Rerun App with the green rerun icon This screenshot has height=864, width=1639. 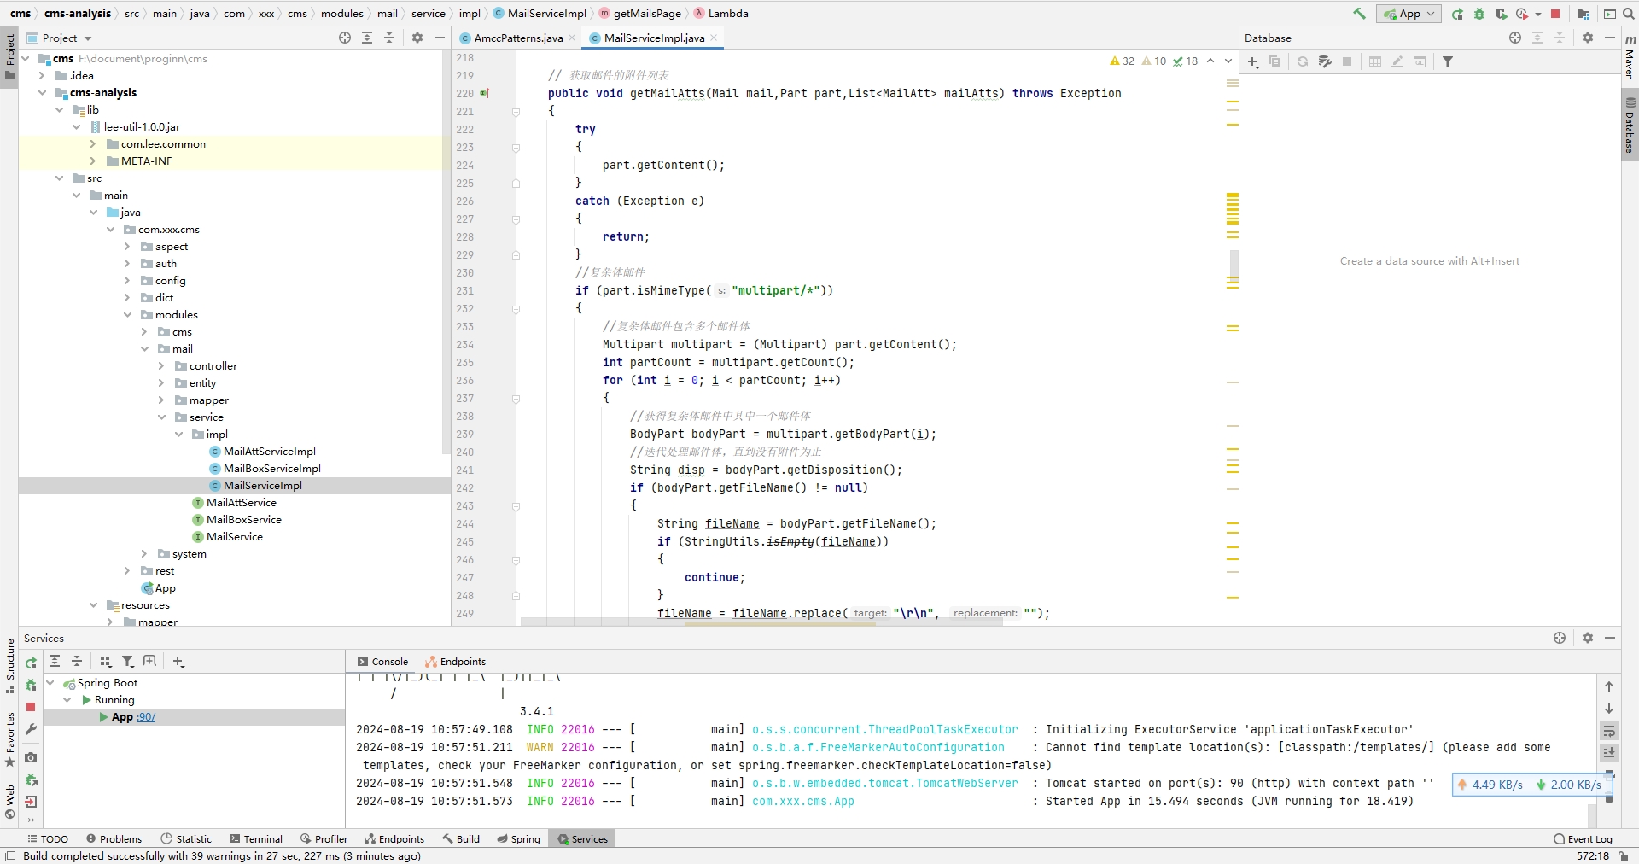pyautogui.click(x=1457, y=14)
